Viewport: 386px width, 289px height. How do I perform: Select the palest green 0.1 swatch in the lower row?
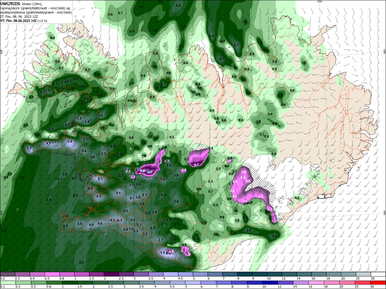coord(8,283)
